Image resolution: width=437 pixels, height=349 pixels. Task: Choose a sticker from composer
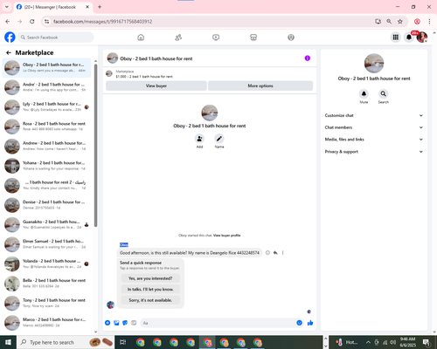click(125, 323)
